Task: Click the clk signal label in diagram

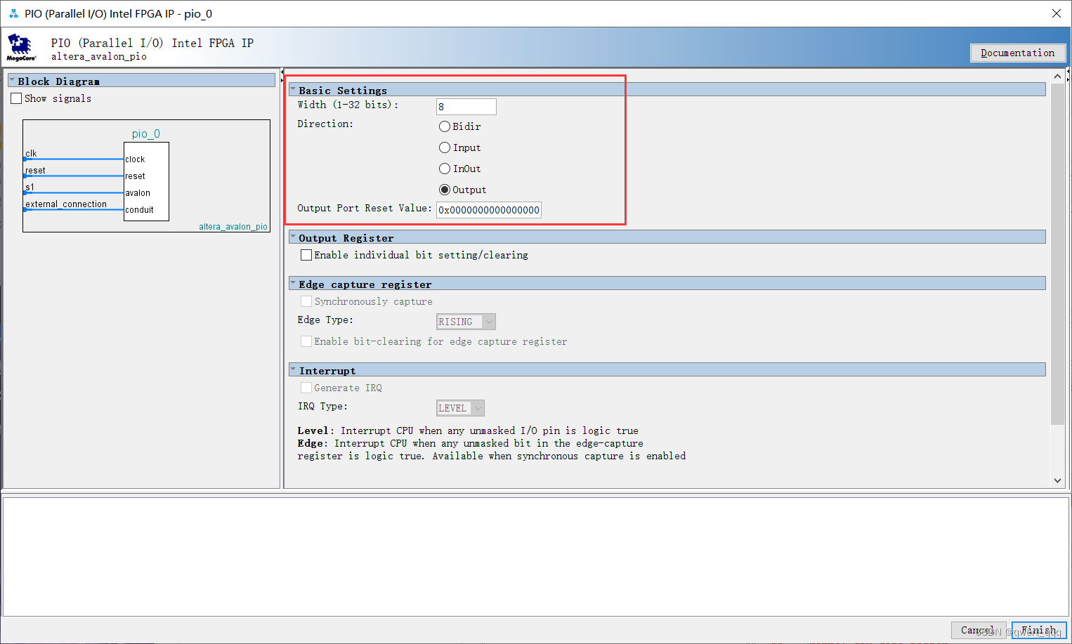Action: (x=31, y=153)
